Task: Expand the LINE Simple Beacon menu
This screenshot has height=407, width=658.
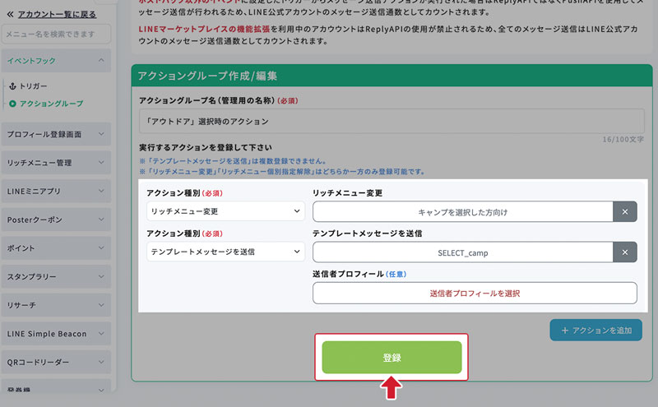Action: tap(56, 334)
